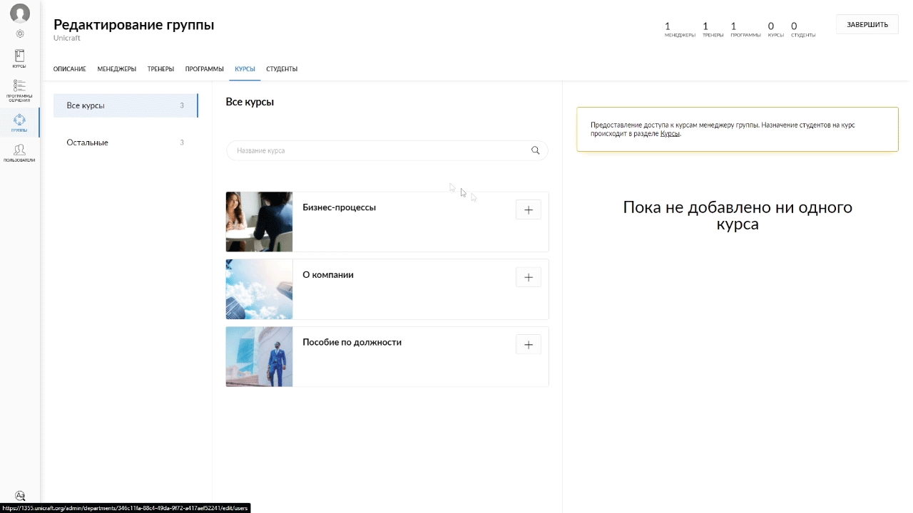Click the search magnifier icon
The image size is (913, 513).
click(x=536, y=150)
